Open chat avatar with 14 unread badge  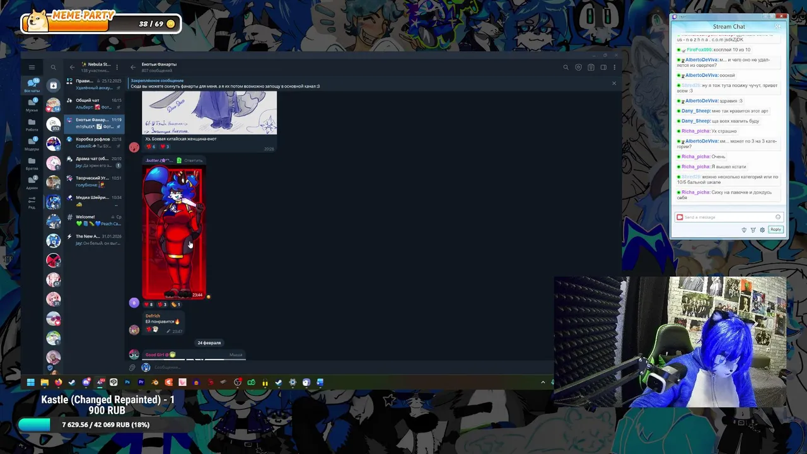coord(54,104)
